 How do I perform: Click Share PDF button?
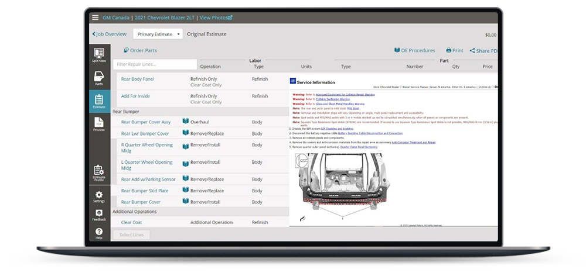(x=483, y=51)
